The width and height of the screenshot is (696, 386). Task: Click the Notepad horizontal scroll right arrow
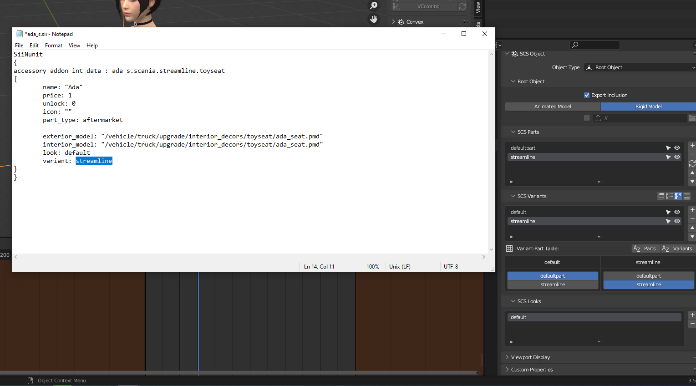[x=483, y=257]
